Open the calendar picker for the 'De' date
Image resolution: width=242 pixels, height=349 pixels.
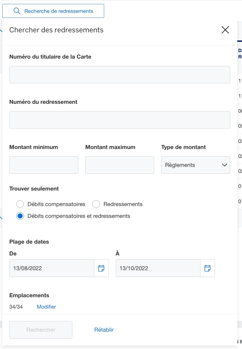[101, 268]
